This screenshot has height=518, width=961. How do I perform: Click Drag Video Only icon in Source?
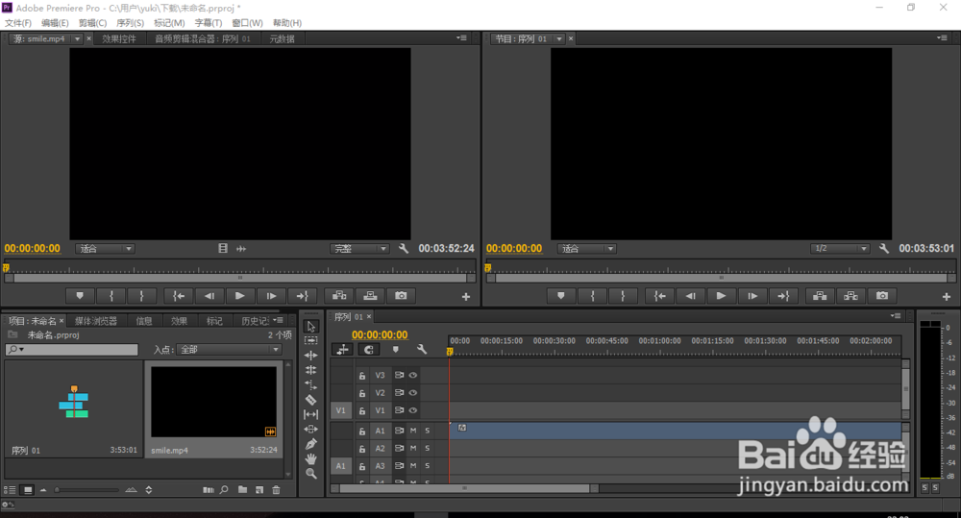click(223, 248)
